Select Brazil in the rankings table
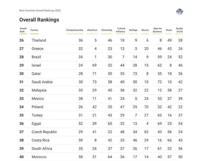Screen dimensions: 198x161 36,57
